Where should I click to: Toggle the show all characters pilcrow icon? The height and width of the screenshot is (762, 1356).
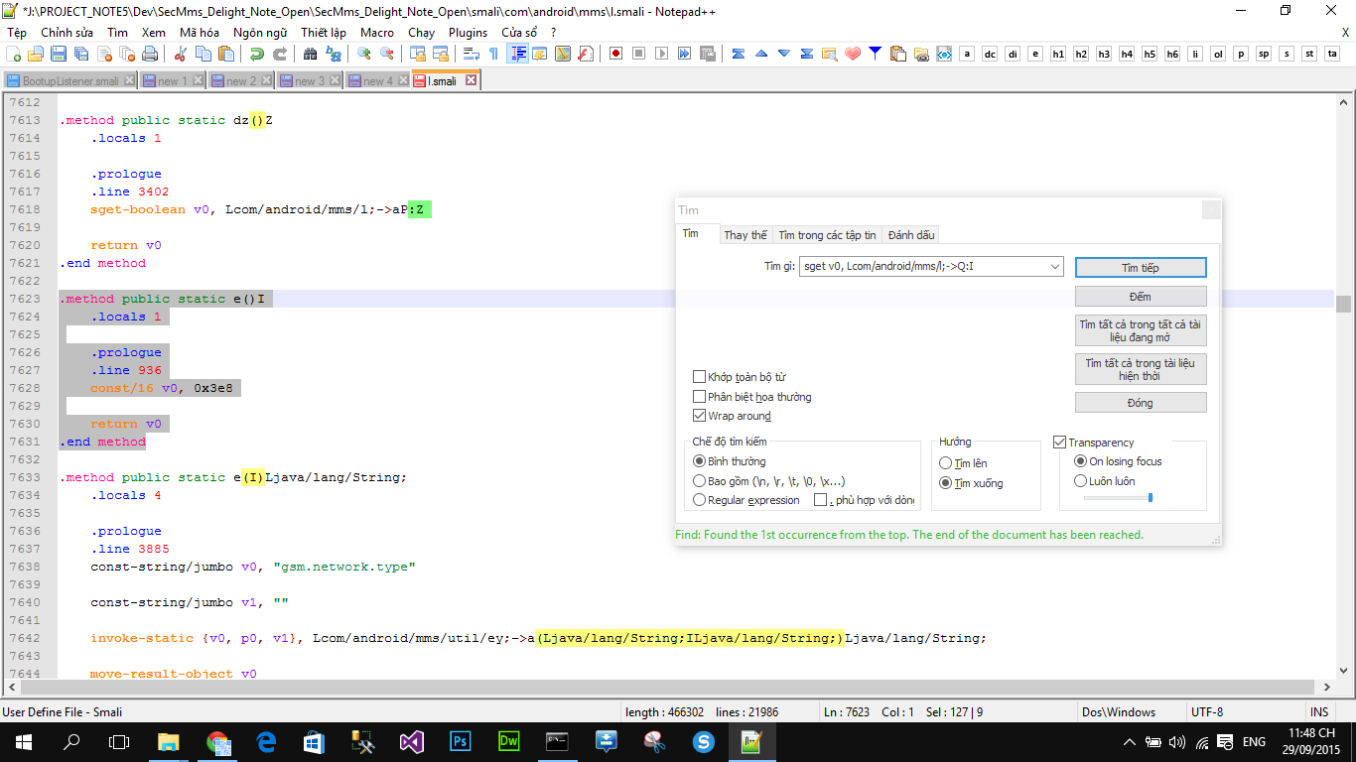(x=493, y=54)
